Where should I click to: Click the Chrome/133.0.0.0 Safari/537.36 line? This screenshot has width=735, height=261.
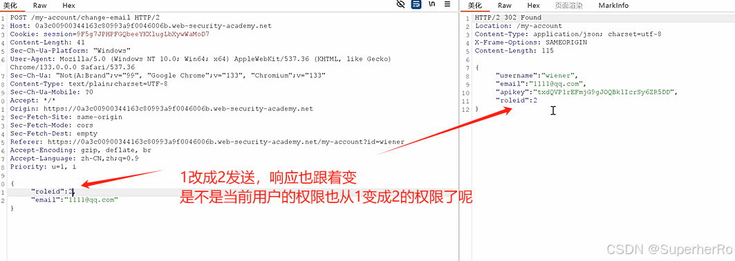pyautogui.click(x=72, y=68)
